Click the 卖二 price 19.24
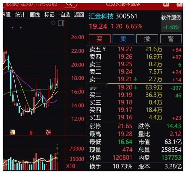The height and width of the screenshot is (174, 186). click(125, 72)
